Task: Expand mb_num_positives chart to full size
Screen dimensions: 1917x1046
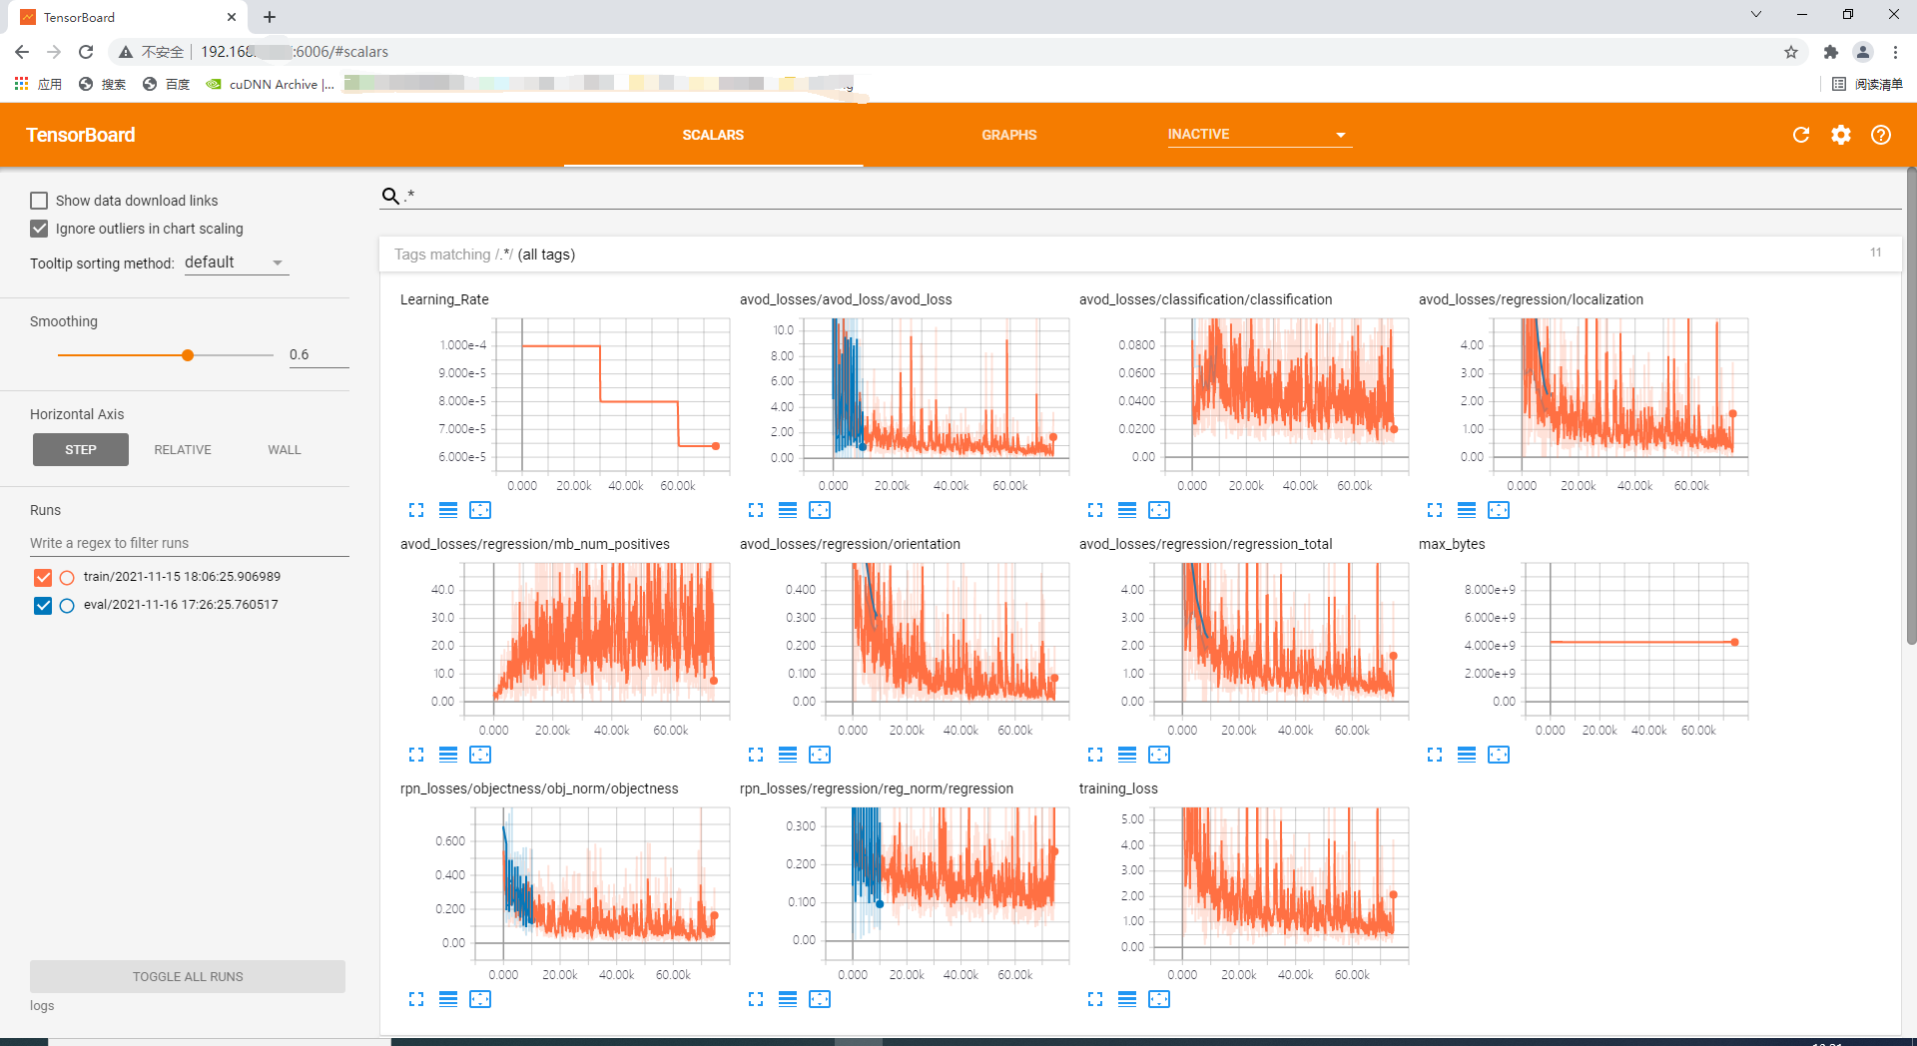Action: click(416, 755)
